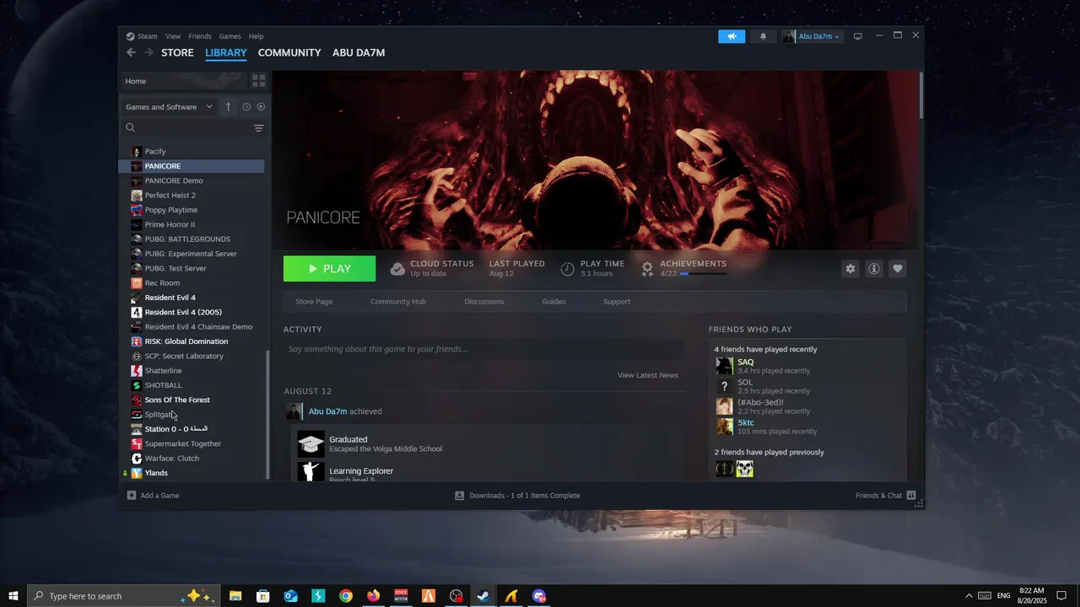The image size is (1080, 607).
Task: Click the library search field
Action: (x=186, y=128)
